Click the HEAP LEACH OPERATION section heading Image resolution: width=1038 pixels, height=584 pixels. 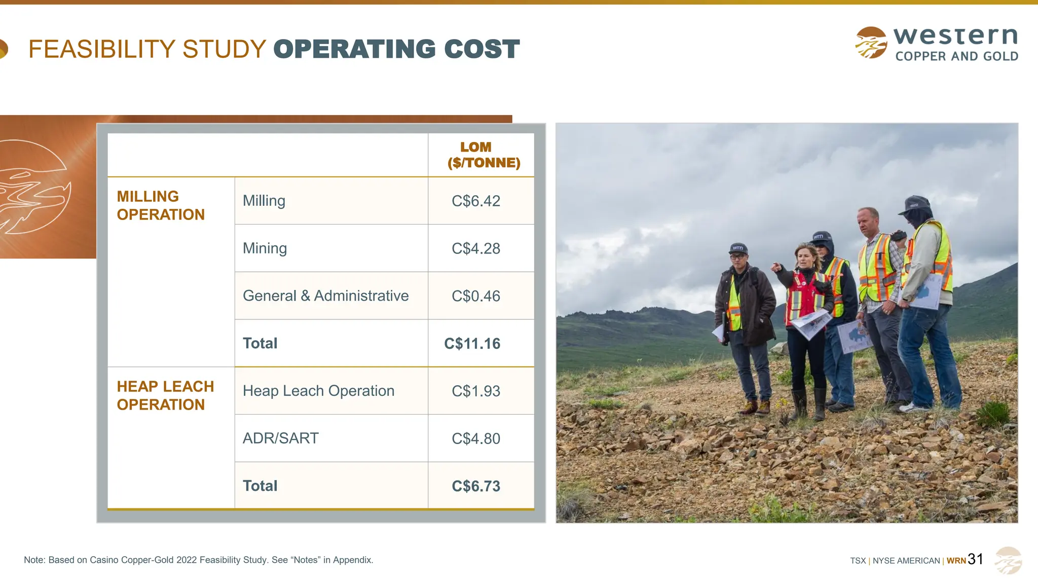[165, 395]
